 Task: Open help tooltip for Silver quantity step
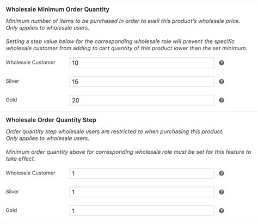pos(222,192)
